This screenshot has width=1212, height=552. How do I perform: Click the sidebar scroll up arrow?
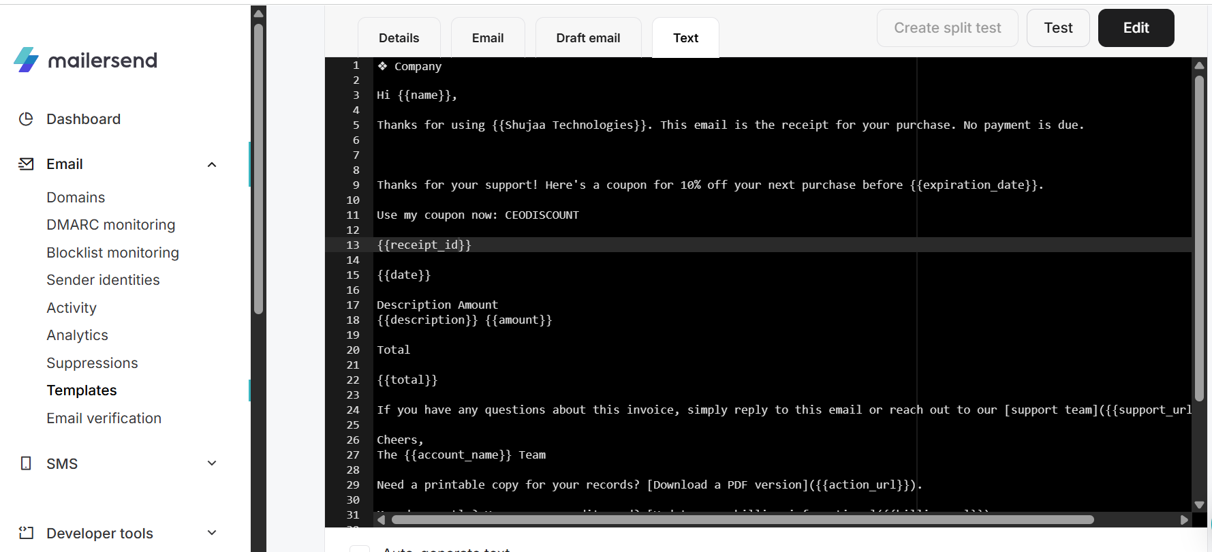[x=258, y=13]
